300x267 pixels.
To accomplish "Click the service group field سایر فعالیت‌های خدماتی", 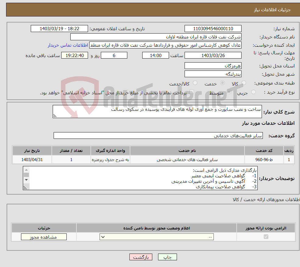I will click(x=158, y=135).
